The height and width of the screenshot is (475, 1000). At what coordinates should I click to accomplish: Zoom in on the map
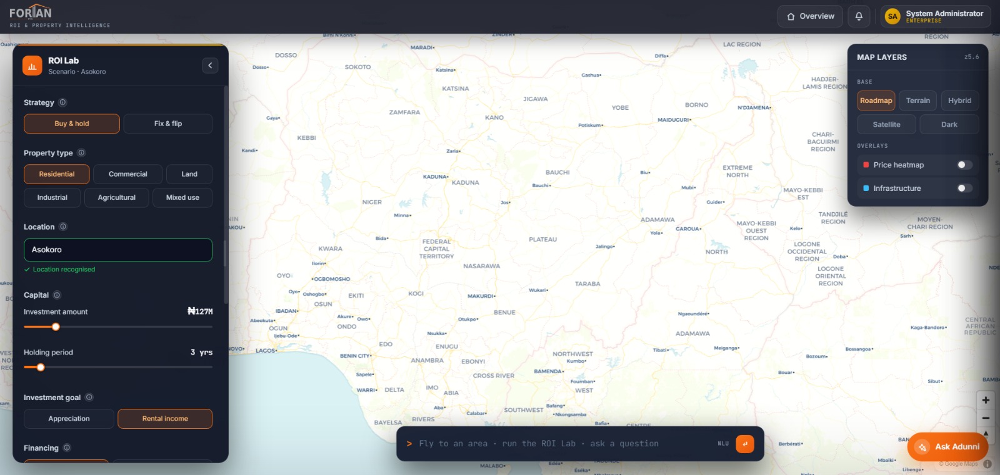click(986, 400)
